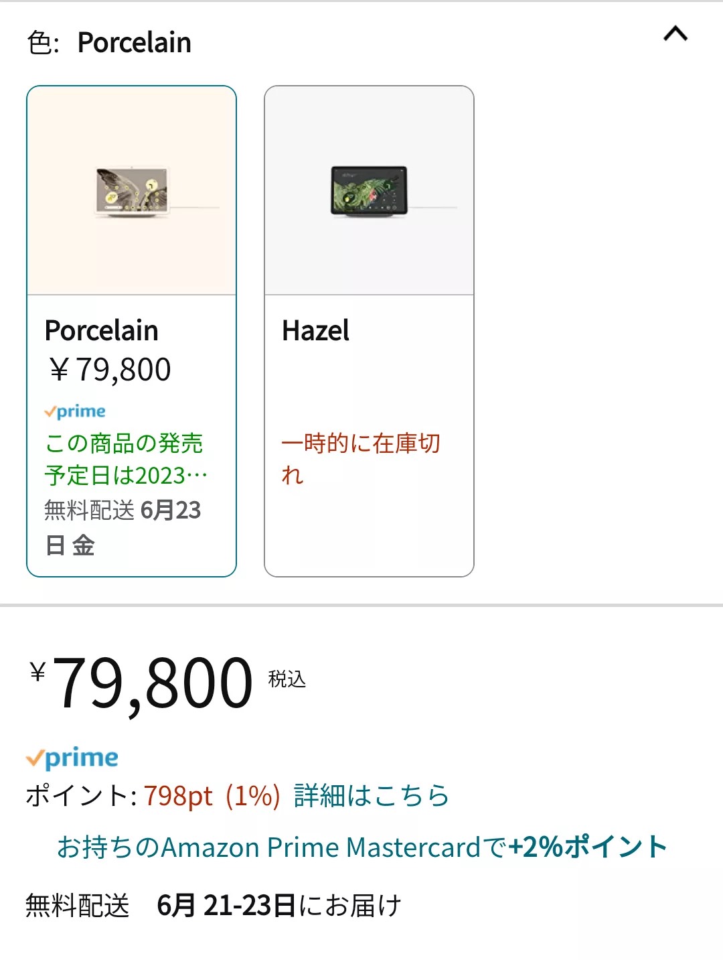This screenshot has height=960, width=723.
Task: Open the Amazon Prime Mastercard +2% offer link
Action: click(361, 847)
